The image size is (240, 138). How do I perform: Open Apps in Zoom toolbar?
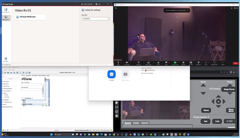[206, 63]
